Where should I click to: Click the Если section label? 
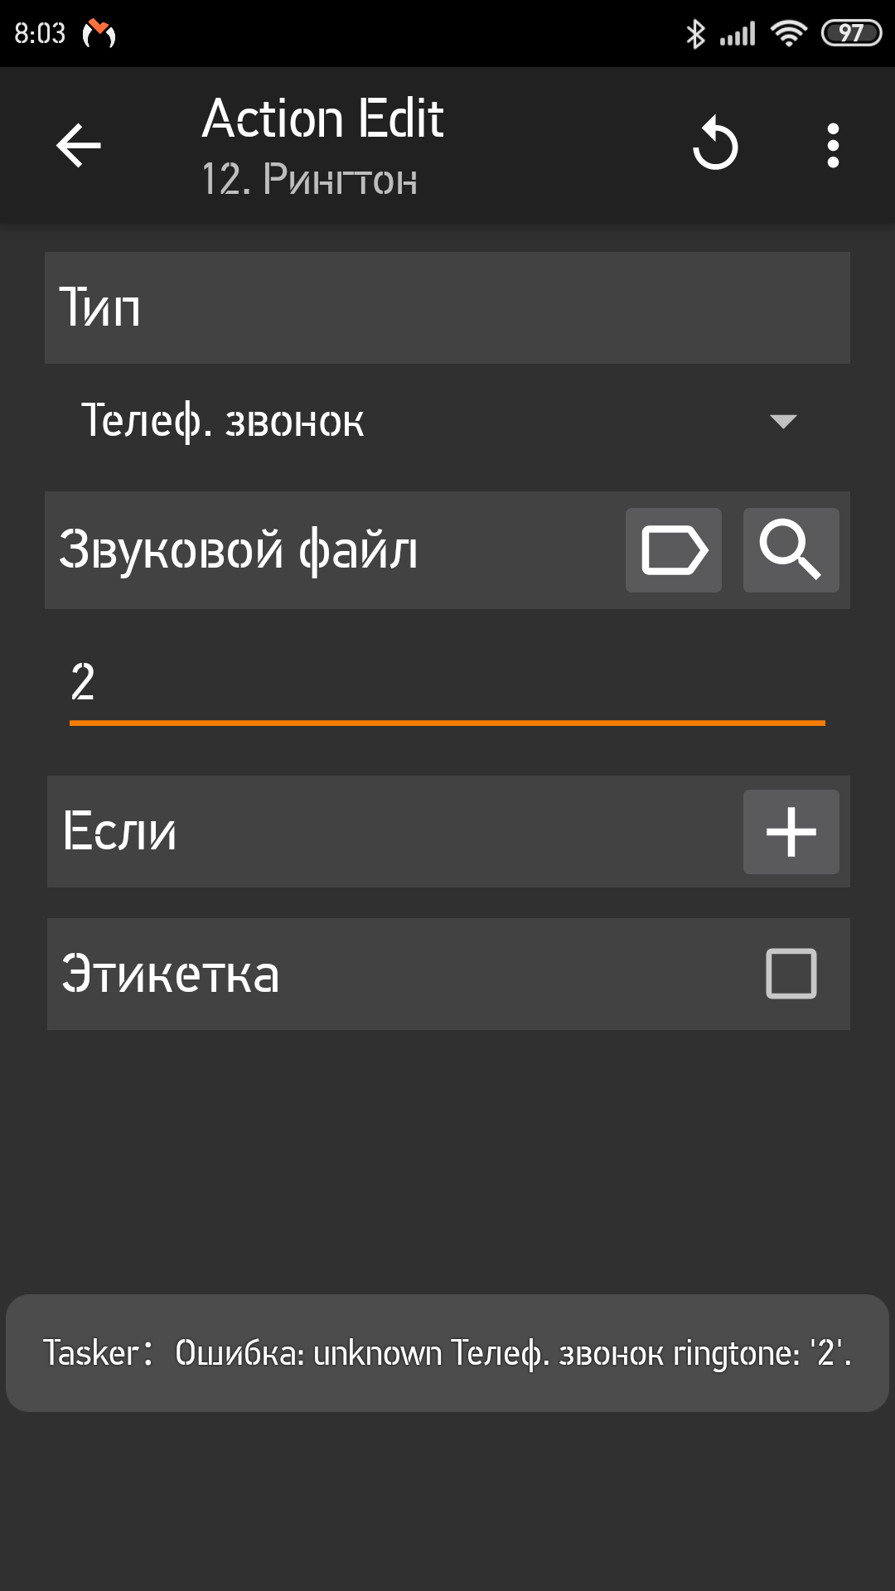(120, 832)
